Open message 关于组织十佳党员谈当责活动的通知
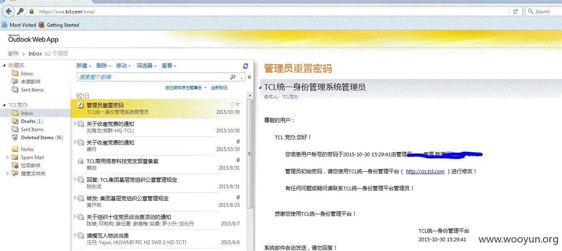 point(159,220)
